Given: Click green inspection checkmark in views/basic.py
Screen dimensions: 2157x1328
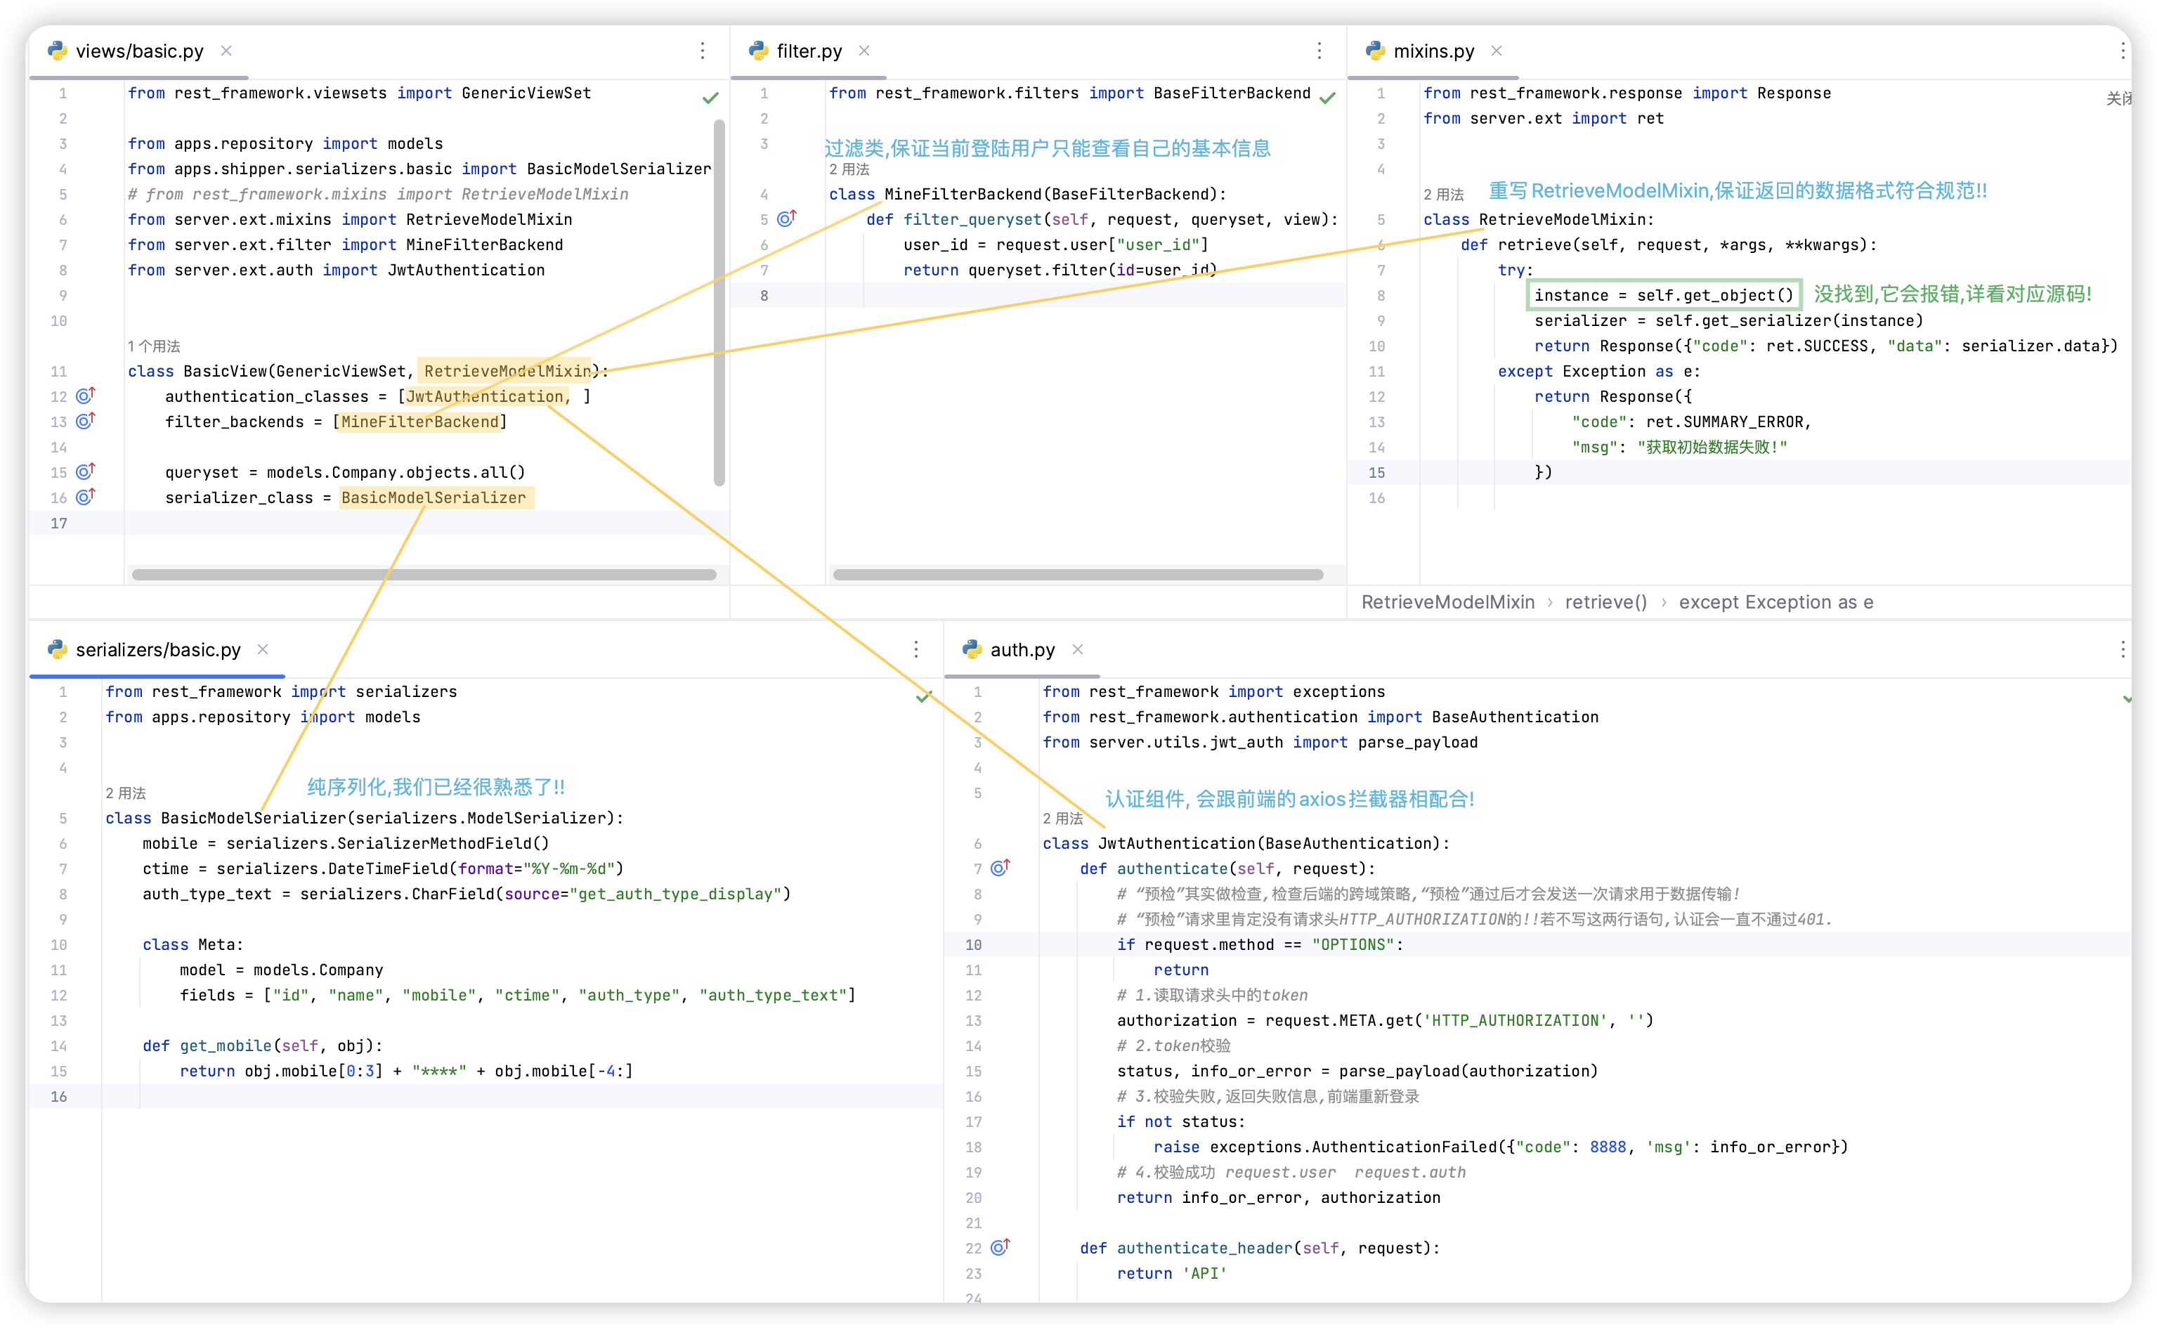Looking at the screenshot, I should 710,98.
